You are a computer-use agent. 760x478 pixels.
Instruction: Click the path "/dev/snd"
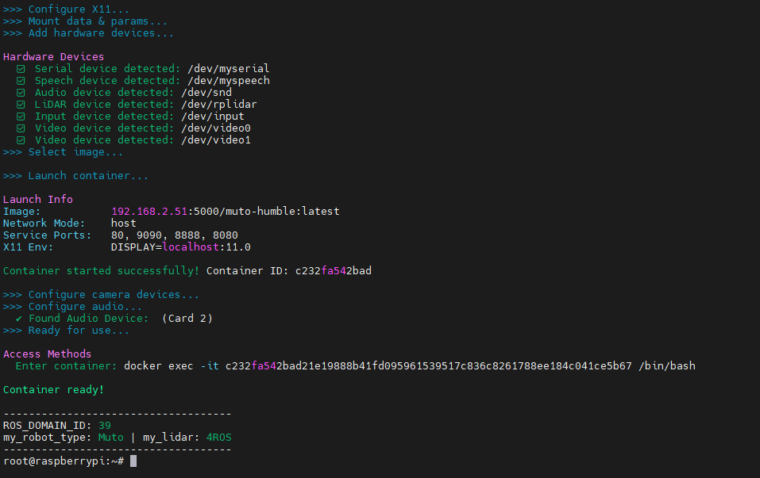(x=206, y=93)
